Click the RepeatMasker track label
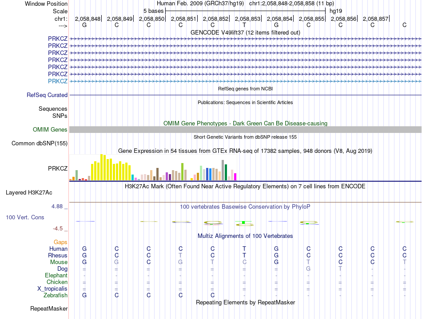The height and width of the screenshot is (319, 422). coord(49,308)
